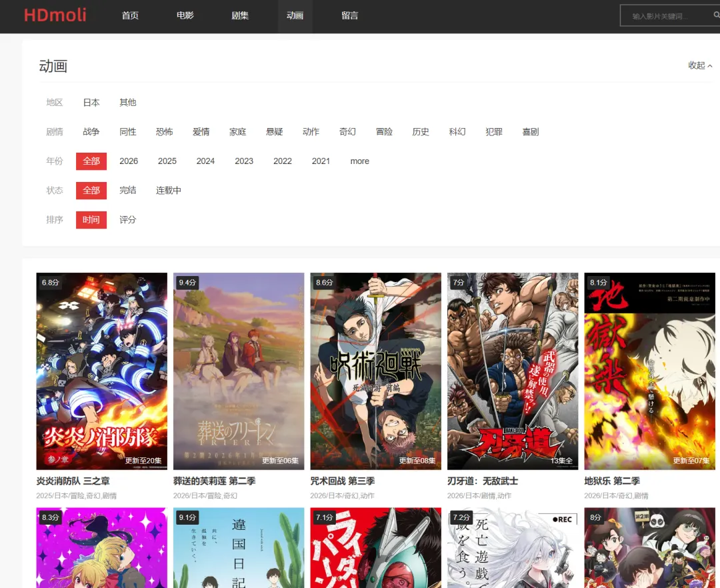The width and height of the screenshot is (720, 588).
Task: Click title link 葬送的芙莉莲 第二季
Action: pos(215,481)
